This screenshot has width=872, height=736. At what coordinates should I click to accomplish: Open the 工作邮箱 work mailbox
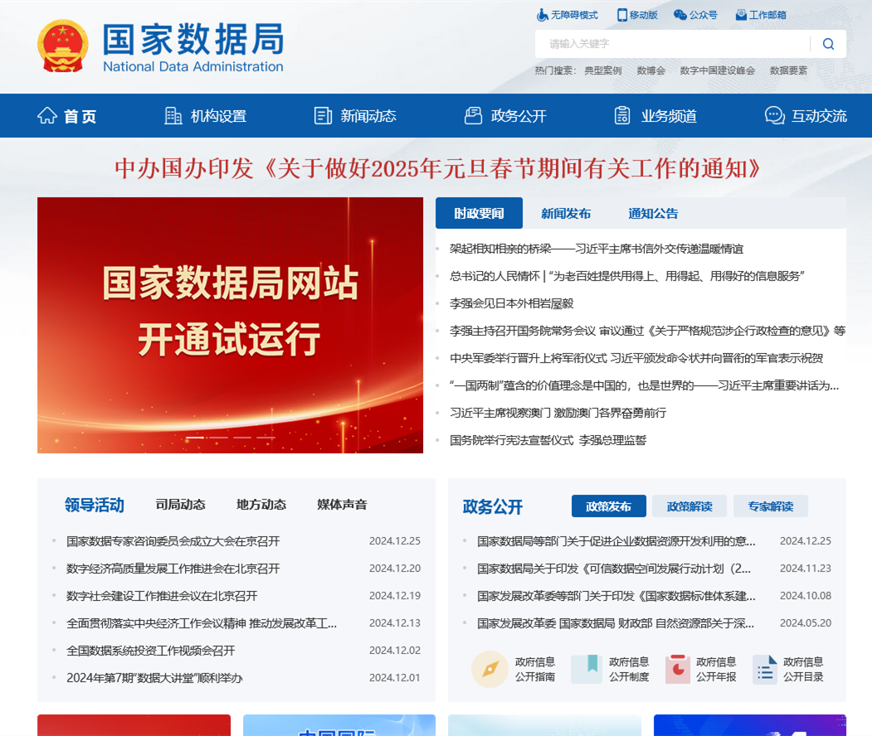(760, 15)
